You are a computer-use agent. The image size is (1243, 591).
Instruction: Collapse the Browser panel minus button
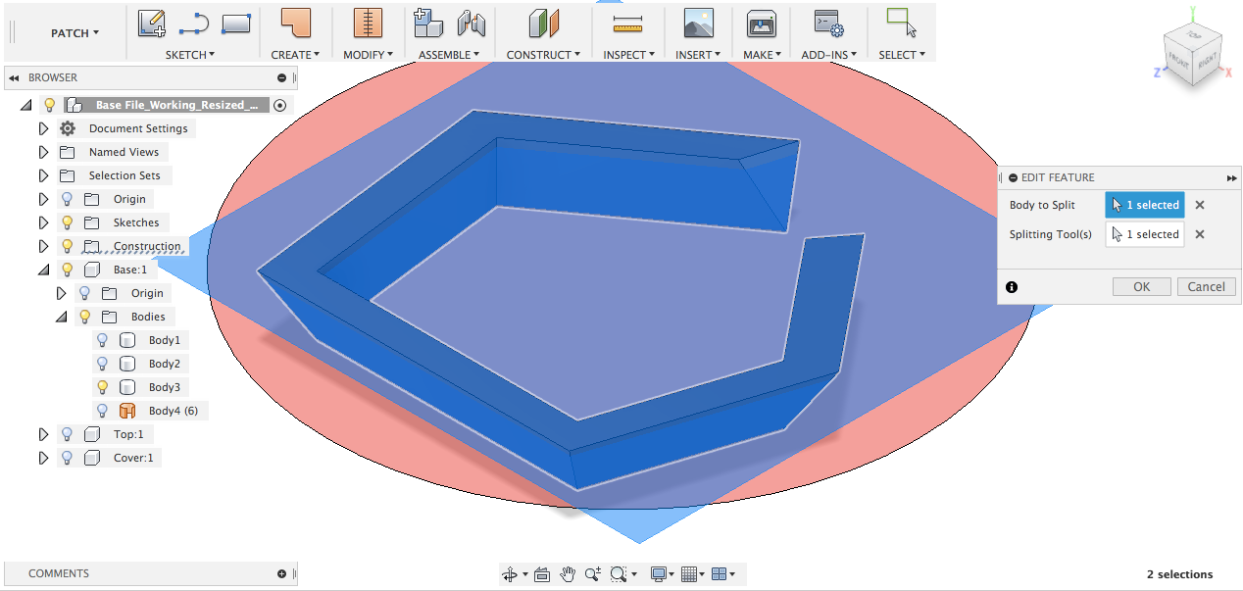click(x=282, y=77)
